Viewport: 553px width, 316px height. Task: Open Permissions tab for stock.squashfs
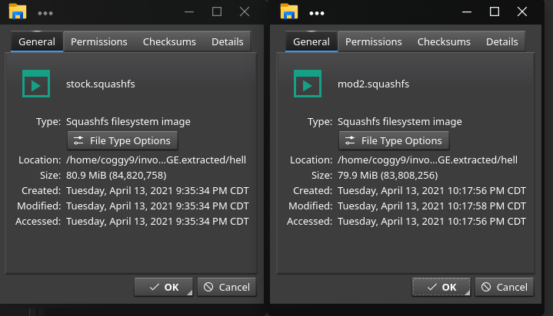tap(99, 41)
